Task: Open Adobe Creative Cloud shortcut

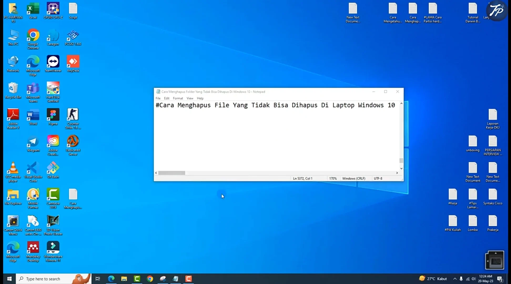Action: tap(53, 145)
